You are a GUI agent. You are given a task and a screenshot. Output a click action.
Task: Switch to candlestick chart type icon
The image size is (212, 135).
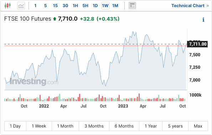pos(7,6)
